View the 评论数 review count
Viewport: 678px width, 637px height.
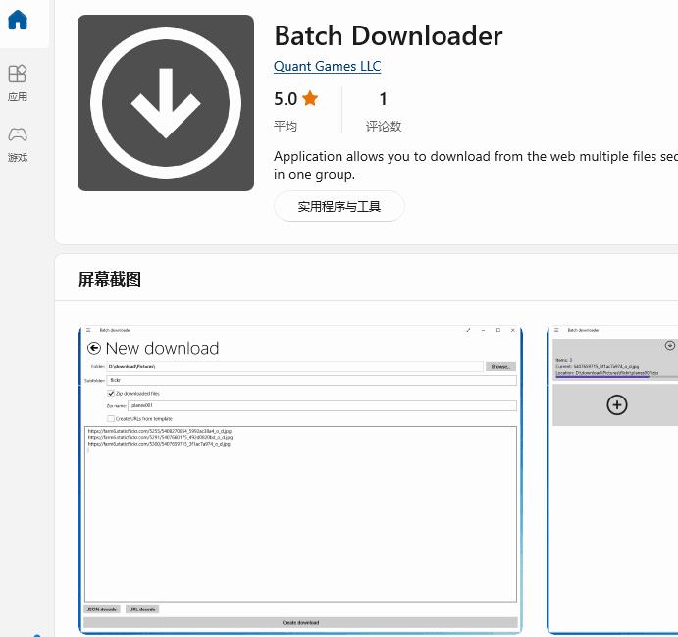(384, 111)
